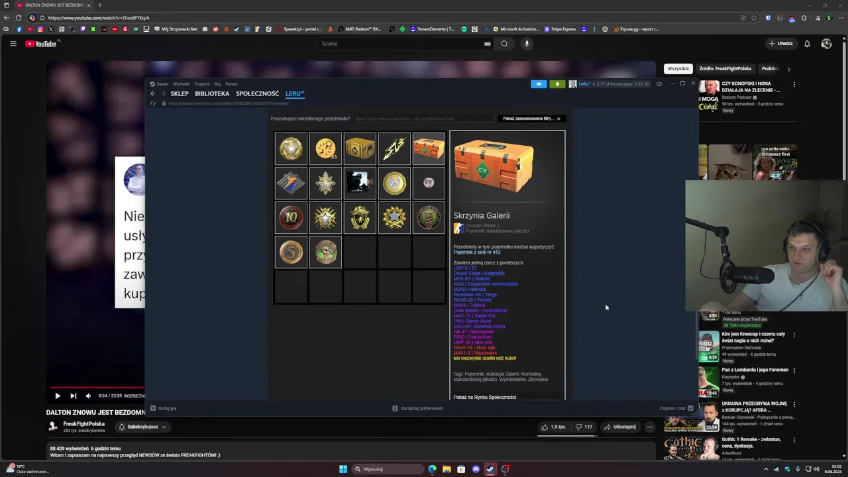Click the YouTube search magnifier button
The image size is (848, 477).
504,44
